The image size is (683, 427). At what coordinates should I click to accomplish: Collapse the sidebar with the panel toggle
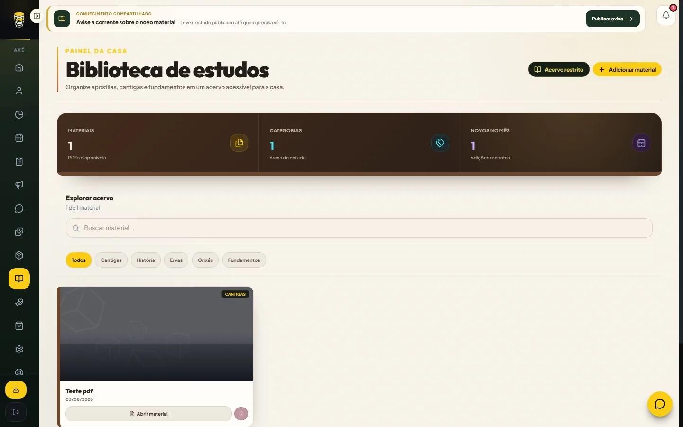click(37, 16)
